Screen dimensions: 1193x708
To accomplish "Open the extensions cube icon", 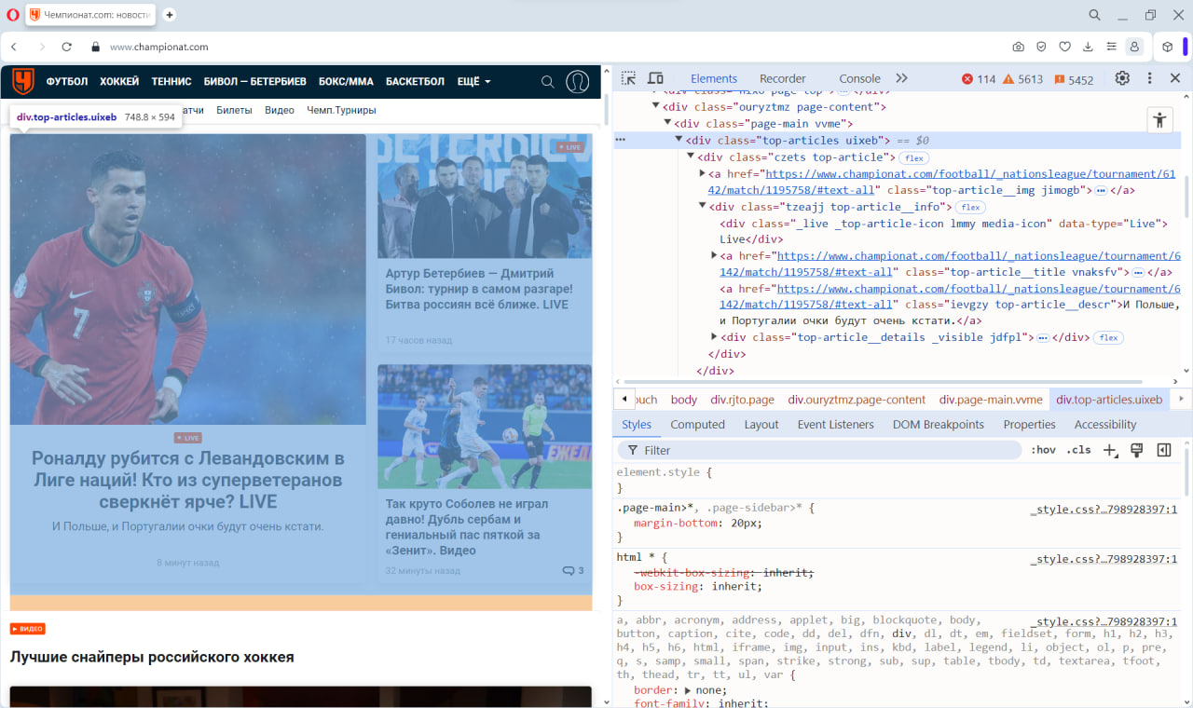I will click(1167, 47).
